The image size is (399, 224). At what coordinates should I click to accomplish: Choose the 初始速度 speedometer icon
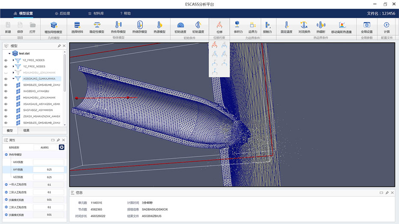point(180,25)
